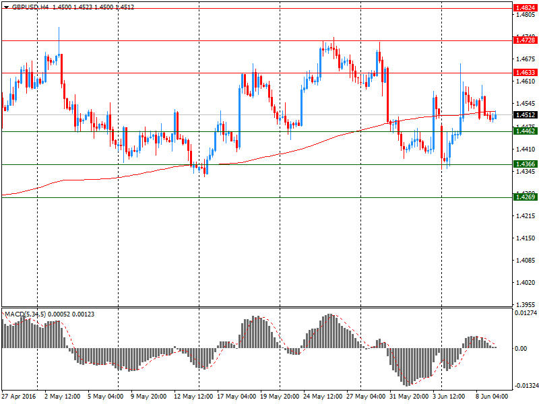Click the 1.4150 value on the price scale
The image size is (539, 404).
tap(524, 238)
